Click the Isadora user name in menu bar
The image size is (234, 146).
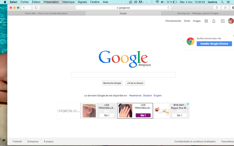(212, 2)
